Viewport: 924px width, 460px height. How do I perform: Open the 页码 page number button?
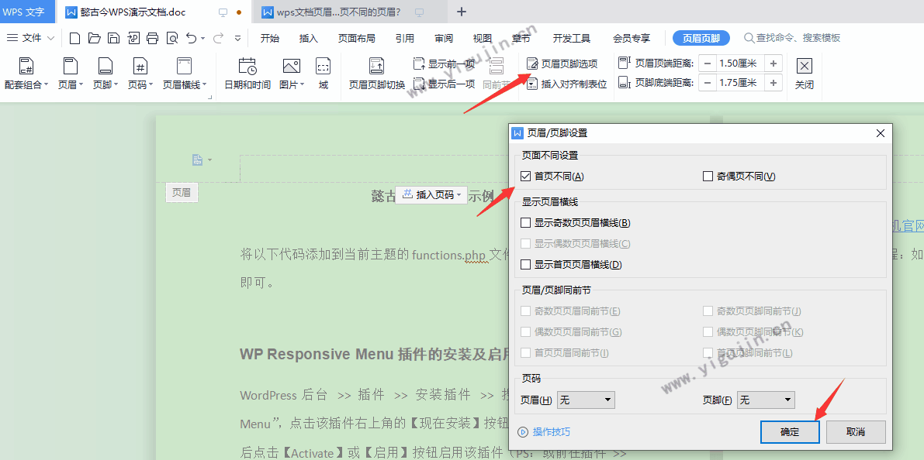[140, 74]
